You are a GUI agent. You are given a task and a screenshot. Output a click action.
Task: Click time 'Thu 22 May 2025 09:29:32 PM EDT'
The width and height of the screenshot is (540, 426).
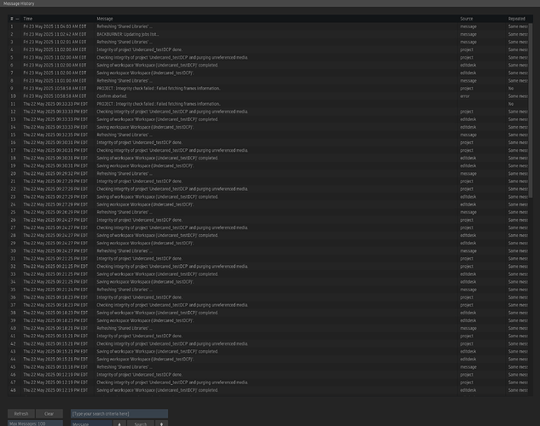coord(55,174)
